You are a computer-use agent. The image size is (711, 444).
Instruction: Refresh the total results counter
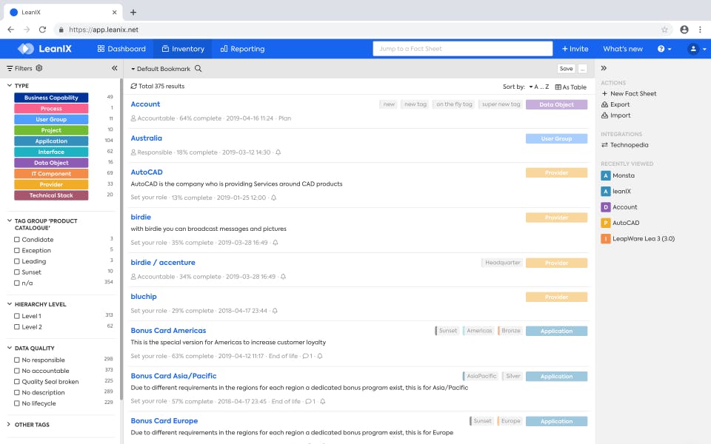click(133, 86)
